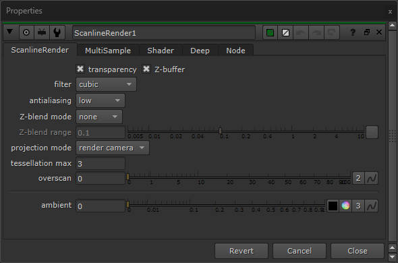Screen dimensions: 398x263
Task: Click overscan channel split button 2
Action: [358, 178]
